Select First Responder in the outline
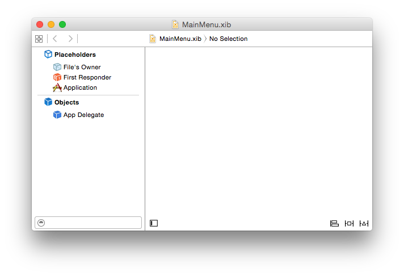Viewport: 404px width, 276px height. [87, 77]
